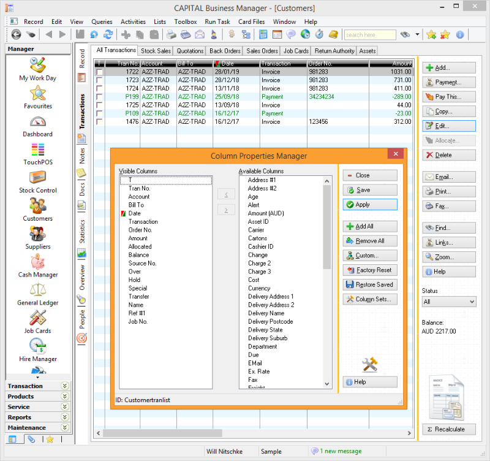
Task: Switch to the Stock Sales tab
Action: tap(156, 51)
